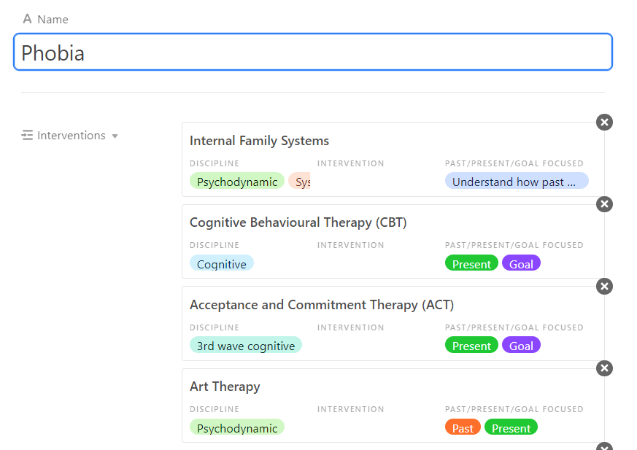Click the Name field label
Image resolution: width=637 pixels, height=450 pixels.
53,19
